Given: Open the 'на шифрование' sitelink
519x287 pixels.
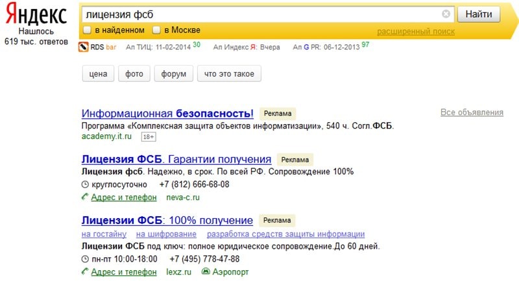Looking at the screenshot, I should [x=166, y=234].
